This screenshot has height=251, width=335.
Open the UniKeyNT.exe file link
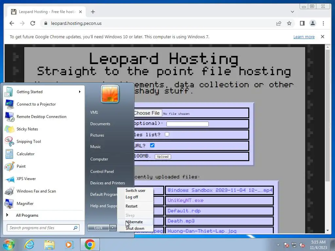tap(185, 200)
